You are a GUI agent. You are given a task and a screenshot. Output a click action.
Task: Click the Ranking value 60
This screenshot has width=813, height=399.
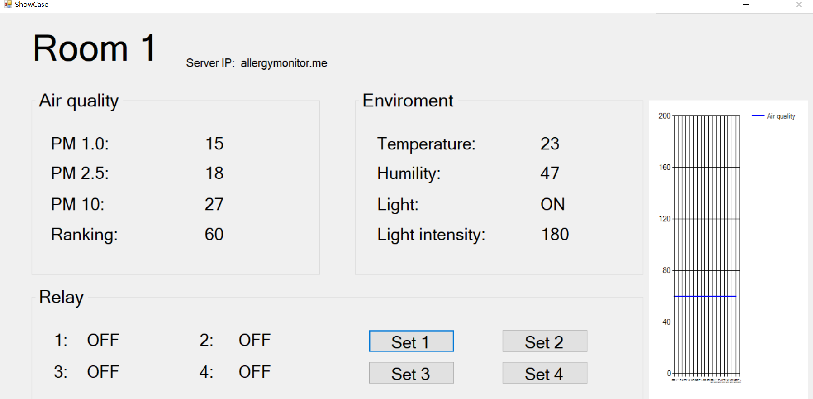click(214, 234)
